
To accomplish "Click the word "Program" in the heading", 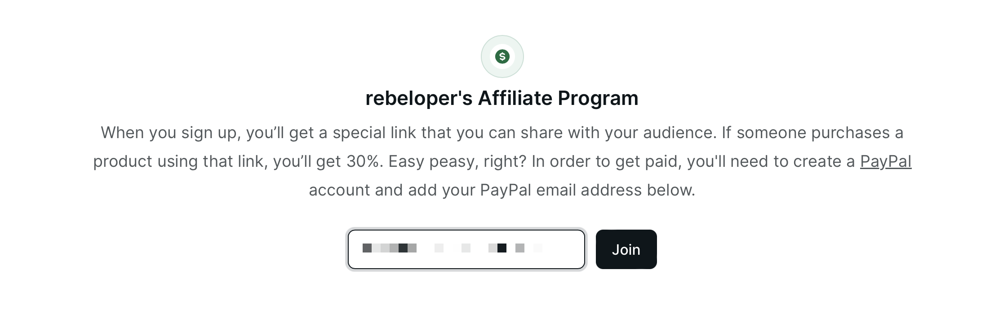I will tap(598, 98).
